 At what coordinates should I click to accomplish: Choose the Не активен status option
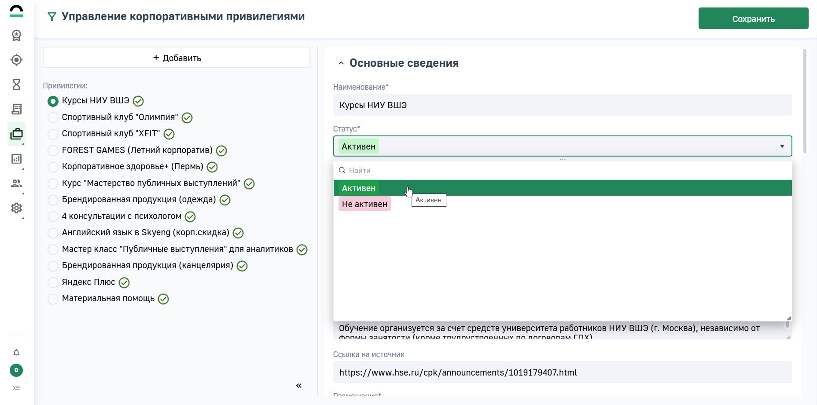click(364, 204)
